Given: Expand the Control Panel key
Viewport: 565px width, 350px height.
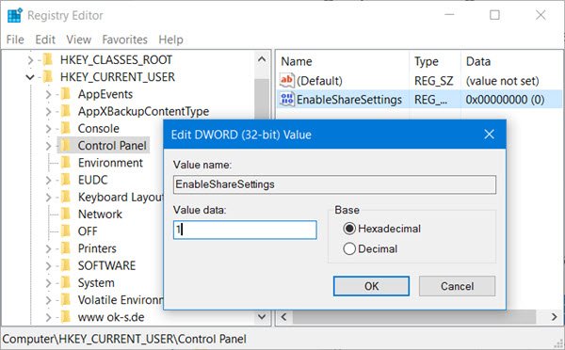Looking at the screenshot, I should (x=48, y=146).
